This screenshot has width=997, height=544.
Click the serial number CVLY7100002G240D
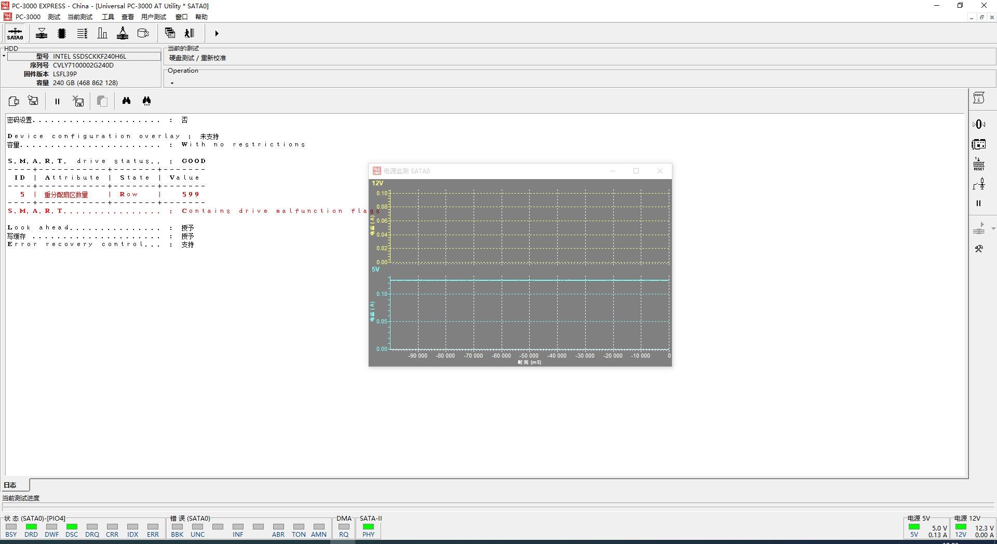pyautogui.click(x=83, y=65)
